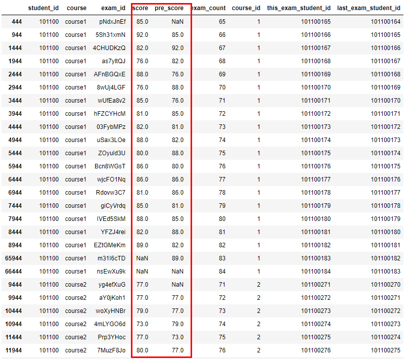Image resolution: width=413 pixels, height=359 pixels.
Task: Select row index 66444
Action: (14, 272)
